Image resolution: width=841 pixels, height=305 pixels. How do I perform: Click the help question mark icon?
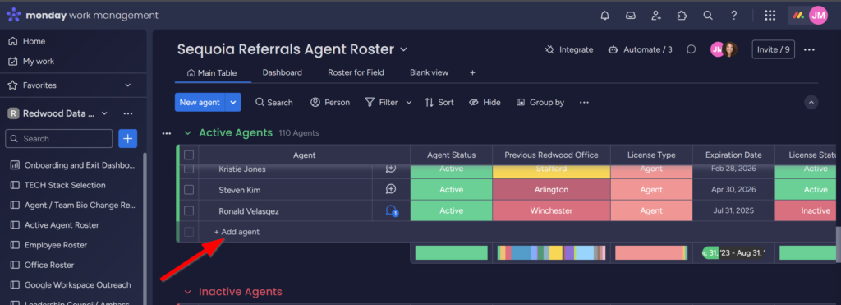[734, 16]
